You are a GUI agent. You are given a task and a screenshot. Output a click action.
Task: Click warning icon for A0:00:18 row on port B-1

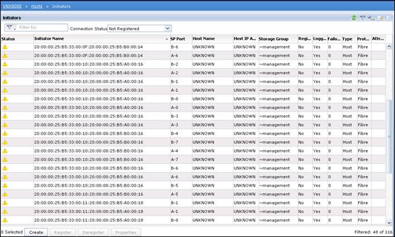pyautogui.click(x=5, y=203)
